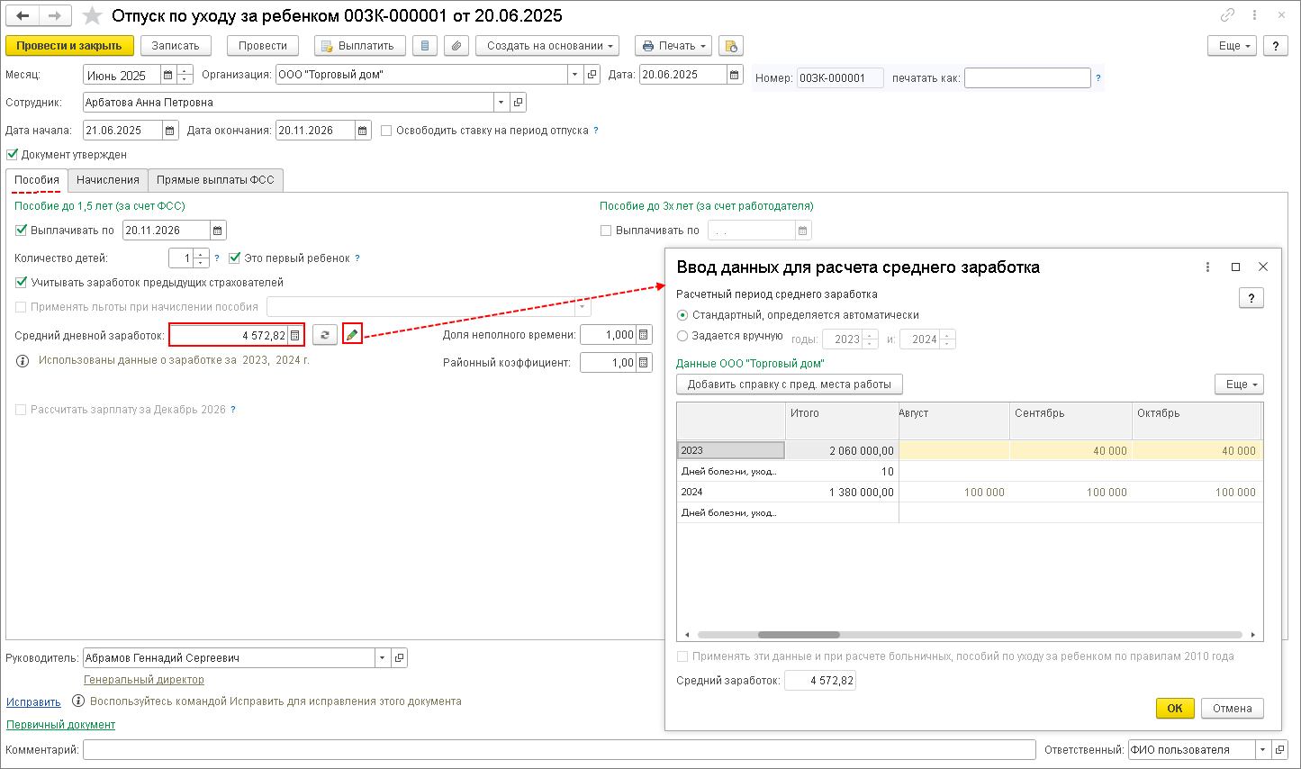
Task: Open help for Количество детей field
Action: (217, 258)
